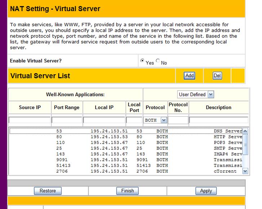Open the BOTH protocol dropdown
The height and width of the screenshot is (209, 262).
point(155,120)
